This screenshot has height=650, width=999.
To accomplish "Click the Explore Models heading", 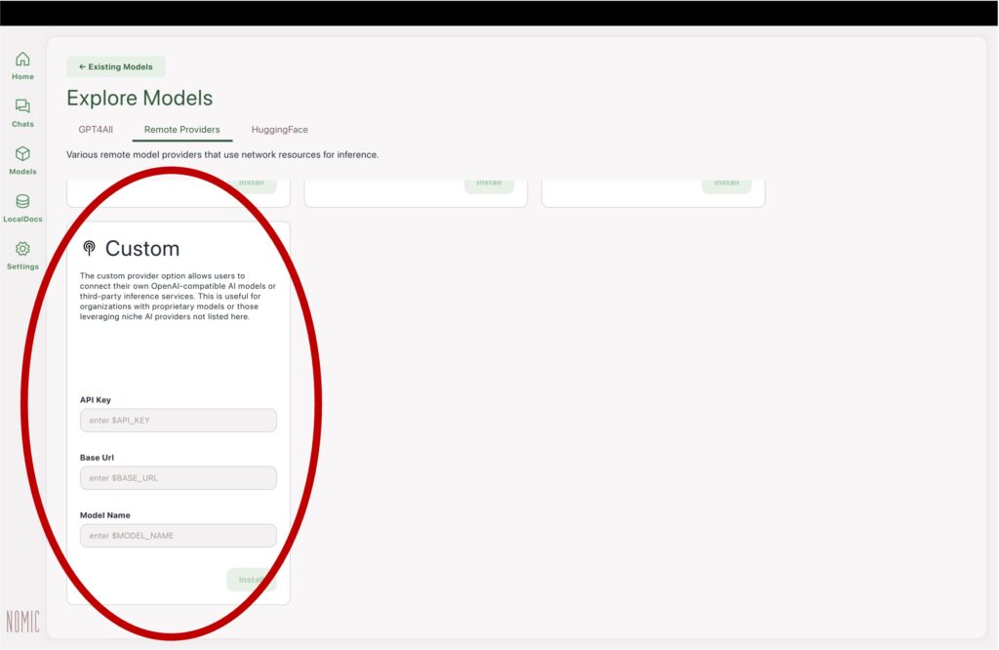I will 140,99.
